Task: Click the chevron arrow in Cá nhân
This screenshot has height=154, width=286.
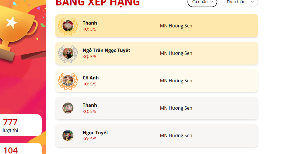Action: (212, 2)
